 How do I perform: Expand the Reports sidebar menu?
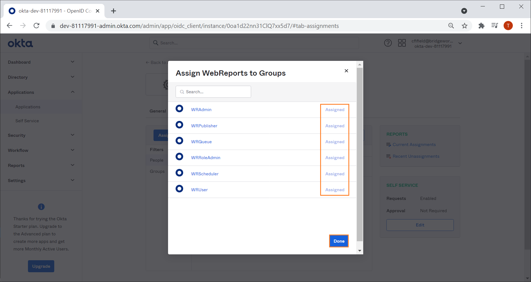tap(41, 165)
